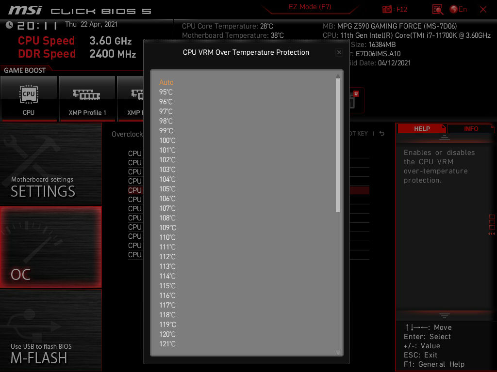Screen dimensions: 497x372
Task: Select 105°C in the list
Action: point(167,189)
